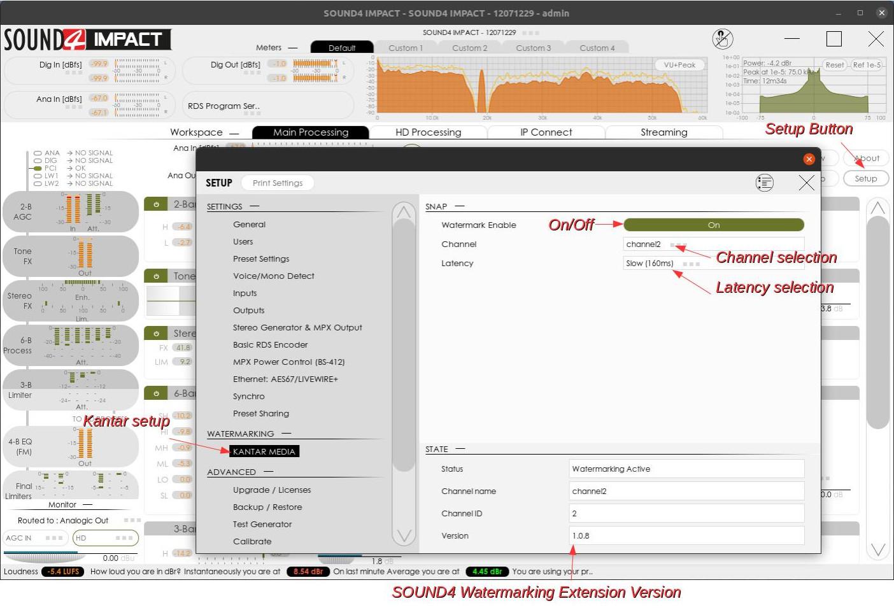894x608 pixels.
Task: Open the Final Limiters block
Action: click(71, 486)
